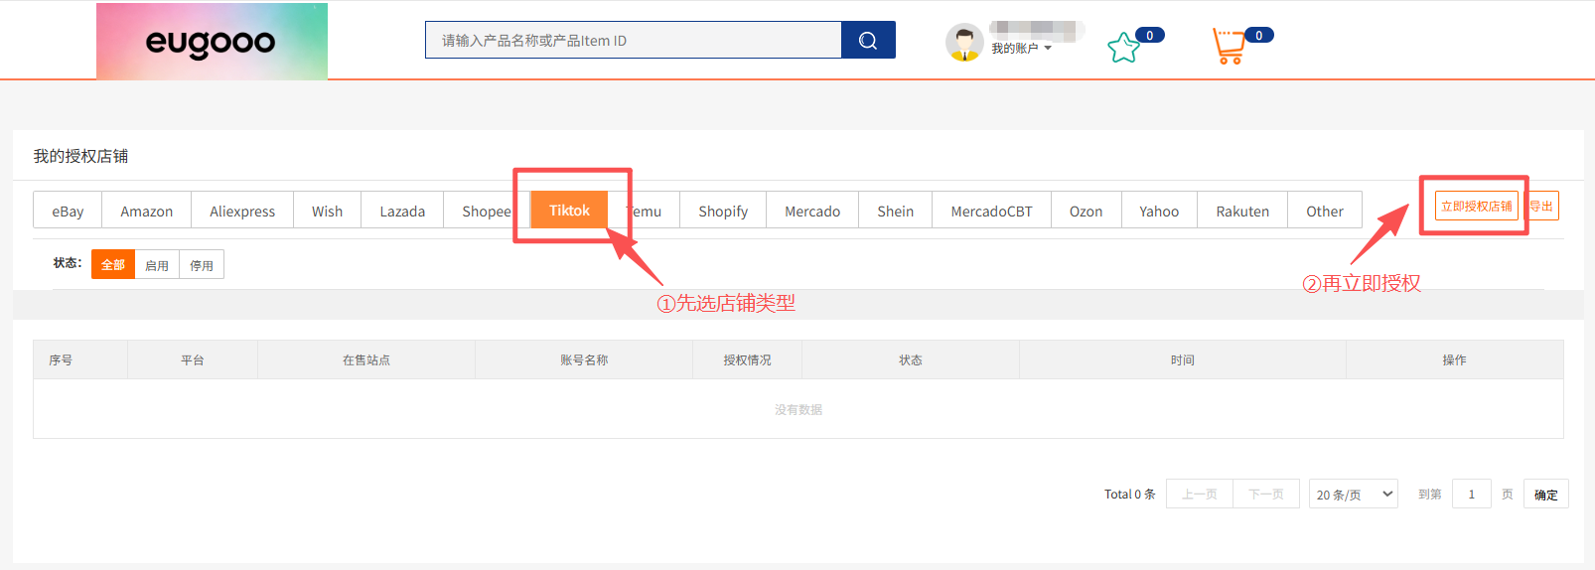Click the cart count badge
Viewport: 1595px width, 570px height.
(x=1258, y=35)
